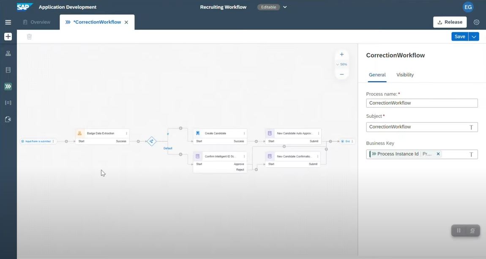The image size is (486, 259).
Task: Open the Create Candidate node options menu
Action: point(244,133)
